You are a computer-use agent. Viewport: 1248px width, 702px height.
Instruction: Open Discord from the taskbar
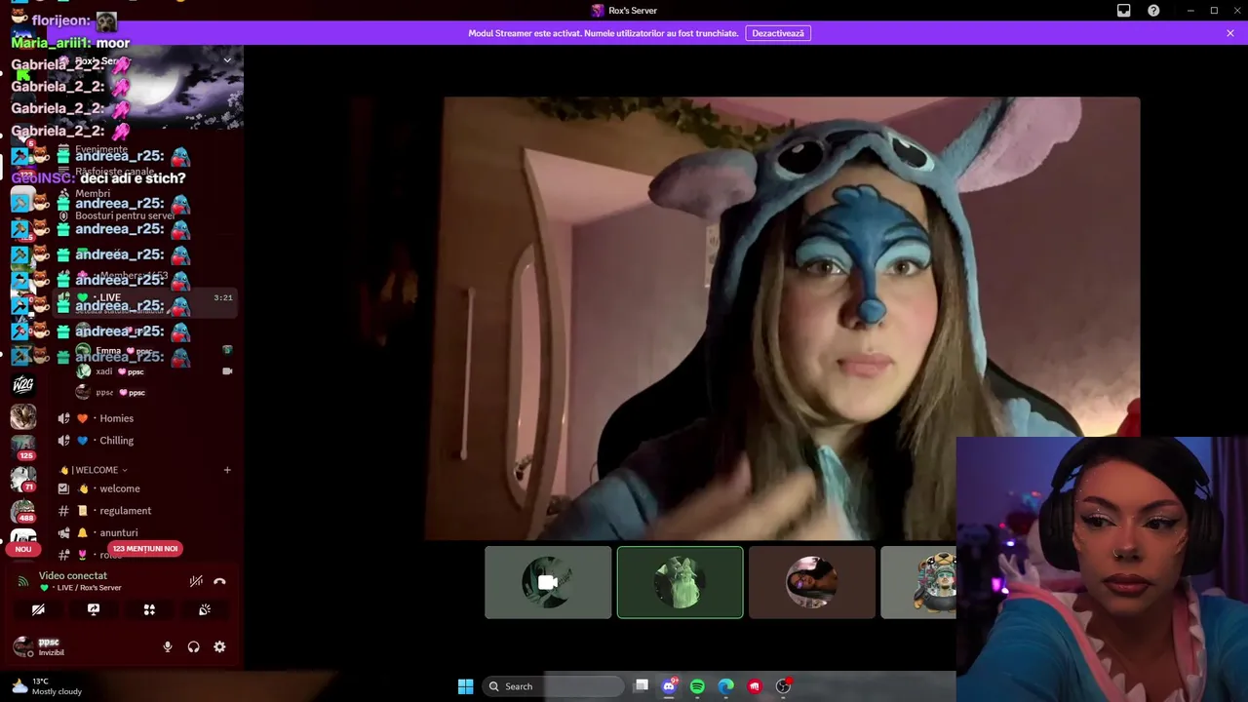click(x=669, y=686)
